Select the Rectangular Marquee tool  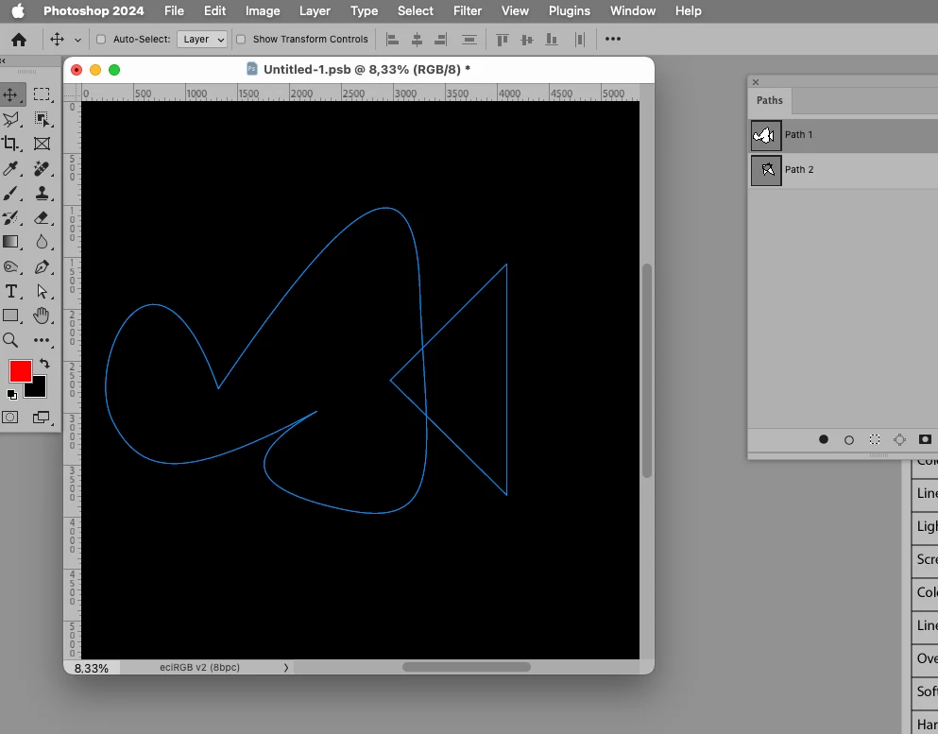pos(42,94)
